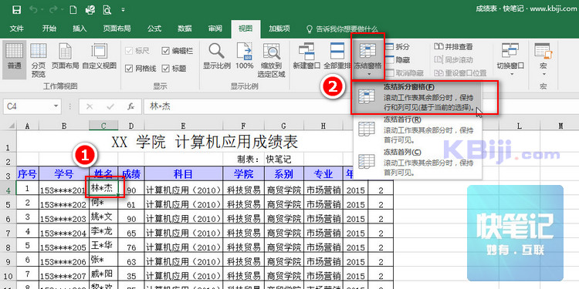Click 缩放到选定区域 zoom to selection

[x=272, y=60]
